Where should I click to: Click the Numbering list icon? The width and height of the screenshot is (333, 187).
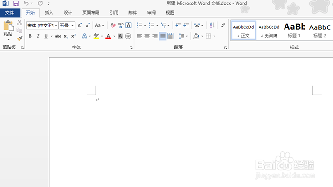click(151, 26)
